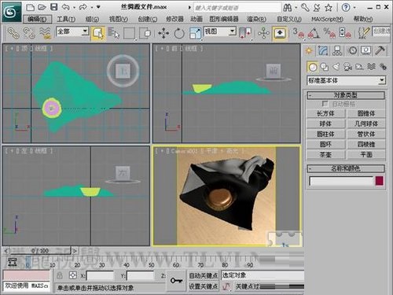Screen dimensions: 393x295
Task: Click the 圆柱体 cylinder button
Action: (326, 134)
